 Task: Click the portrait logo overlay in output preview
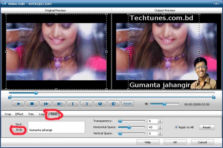pos(204,73)
